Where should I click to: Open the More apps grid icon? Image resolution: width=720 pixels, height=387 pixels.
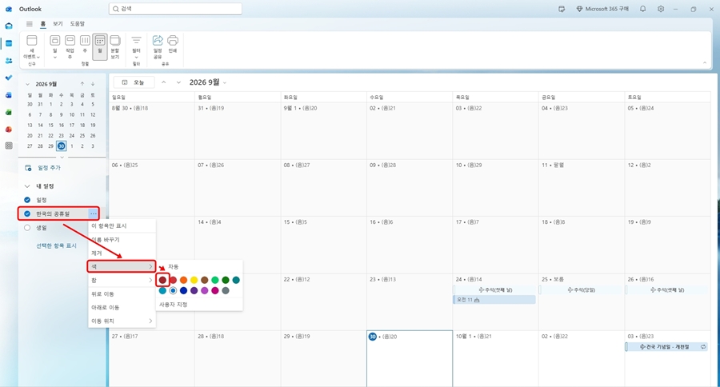(x=9, y=146)
